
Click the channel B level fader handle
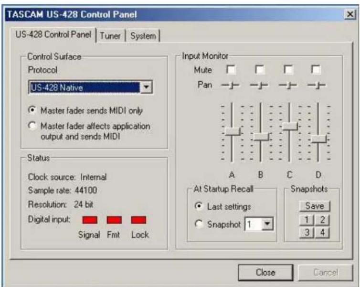click(261, 137)
